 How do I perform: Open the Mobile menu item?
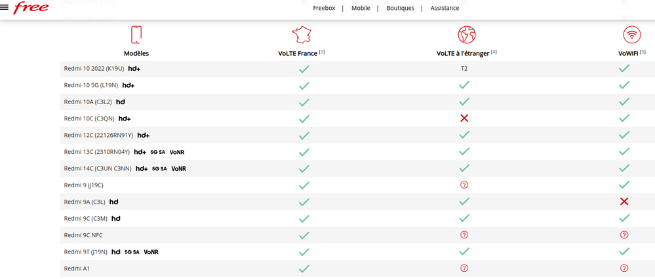pyautogui.click(x=361, y=8)
